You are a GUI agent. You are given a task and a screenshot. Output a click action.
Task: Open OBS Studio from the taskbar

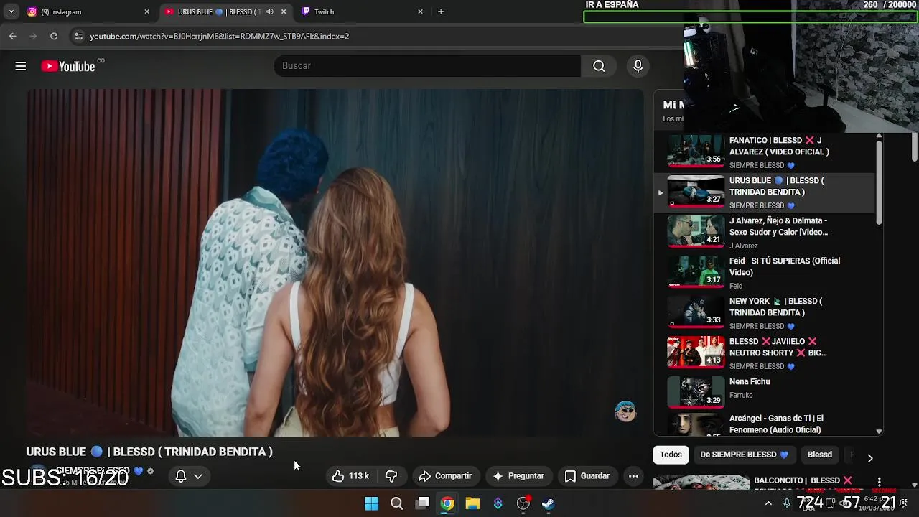coord(523,503)
